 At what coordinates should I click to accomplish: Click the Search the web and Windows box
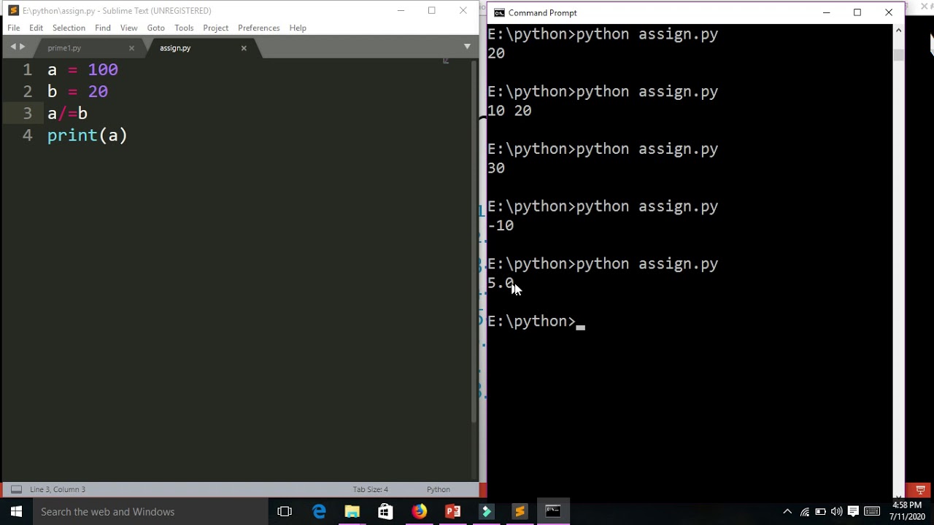pos(152,512)
